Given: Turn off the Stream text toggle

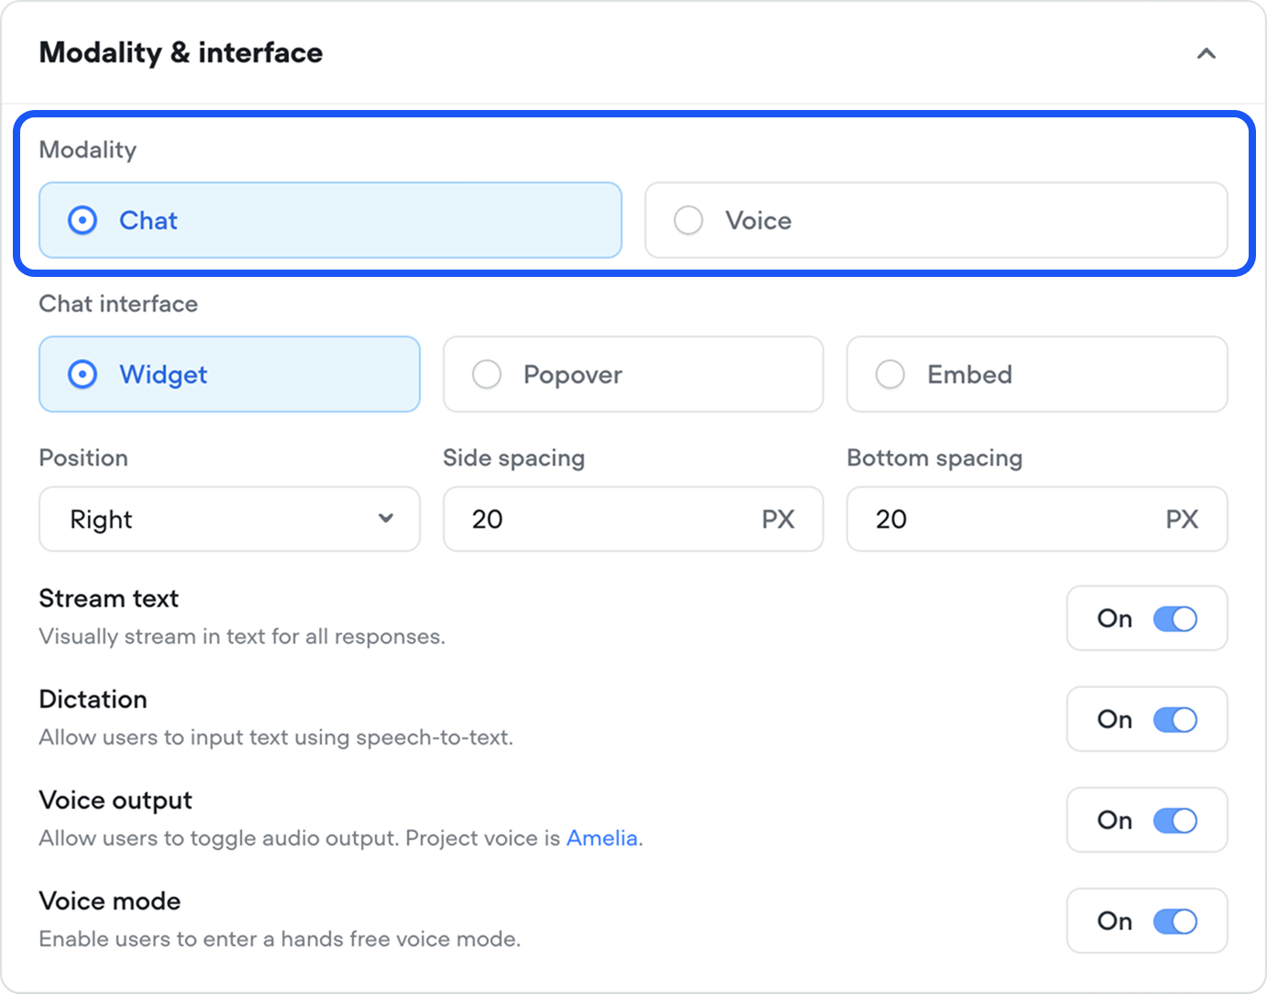Looking at the screenshot, I should 1174,619.
